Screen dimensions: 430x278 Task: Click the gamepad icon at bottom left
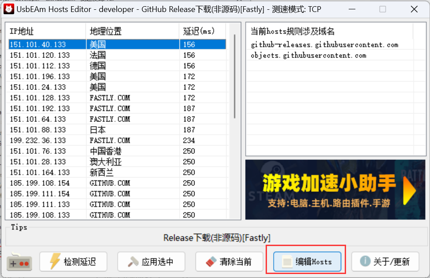click(19, 262)
